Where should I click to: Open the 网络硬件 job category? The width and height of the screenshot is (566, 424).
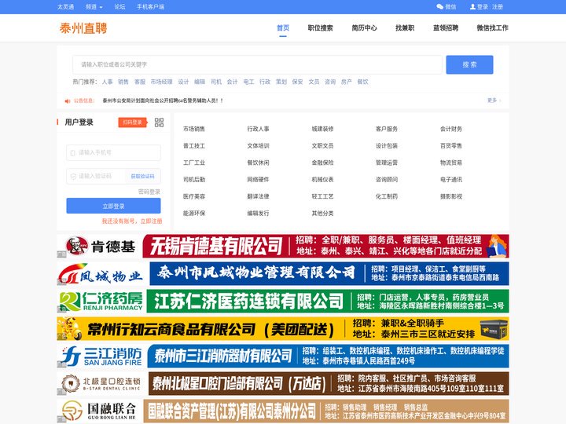[258, 179]
